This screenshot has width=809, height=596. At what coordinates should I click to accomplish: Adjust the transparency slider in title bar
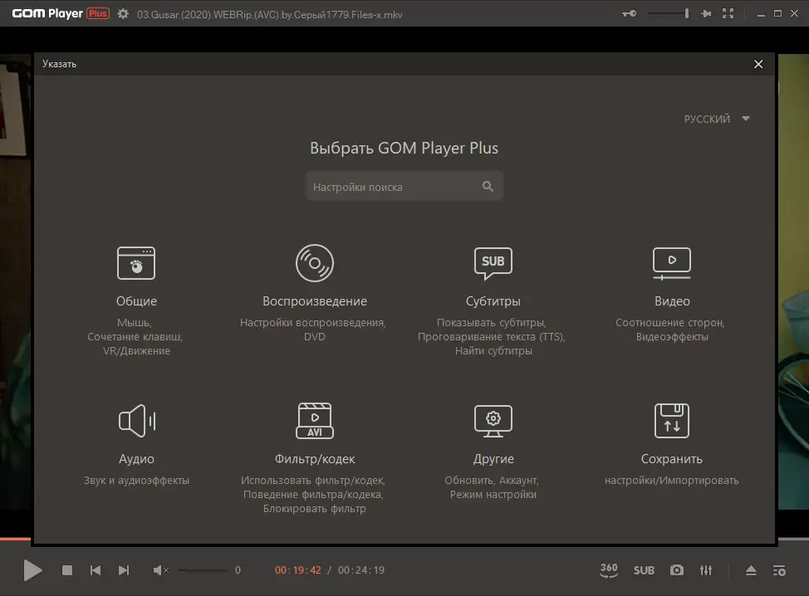pos(668,13)
